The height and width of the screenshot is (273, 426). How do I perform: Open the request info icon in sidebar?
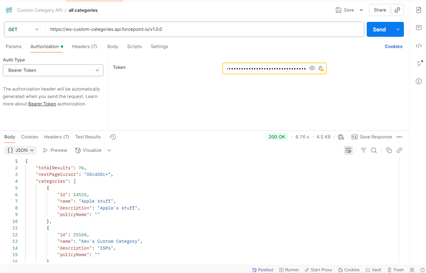419,81
